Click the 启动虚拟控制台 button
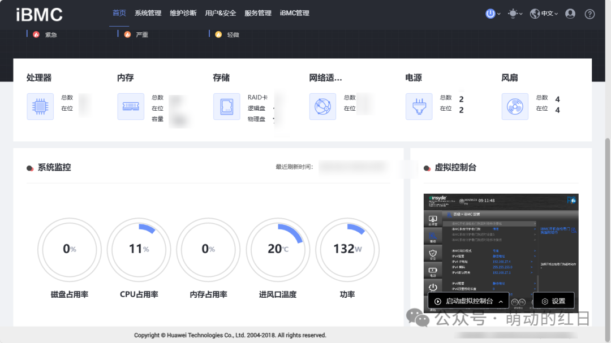Image resolution: width=611 pixels, height=343 pixels. tap(464, 301)
